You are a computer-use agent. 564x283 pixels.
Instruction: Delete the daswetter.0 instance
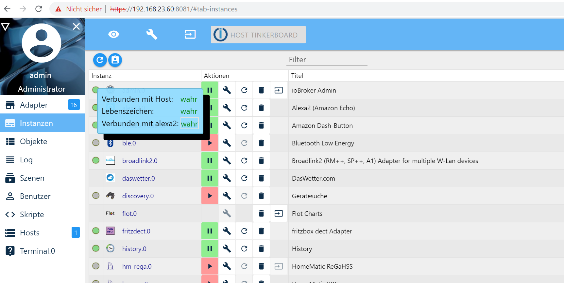coord(261,178)
